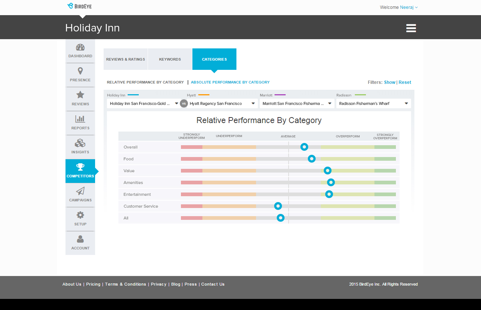Open the Radisson Fisherman's Wharf dropdown

point(374,103)
